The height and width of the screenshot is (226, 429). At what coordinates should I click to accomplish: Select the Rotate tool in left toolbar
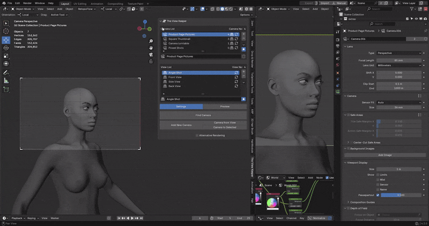click(6, 48)
